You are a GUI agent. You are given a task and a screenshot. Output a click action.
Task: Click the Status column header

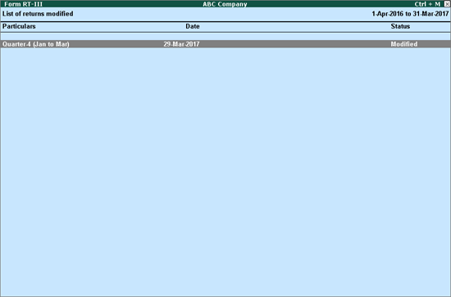400,26
